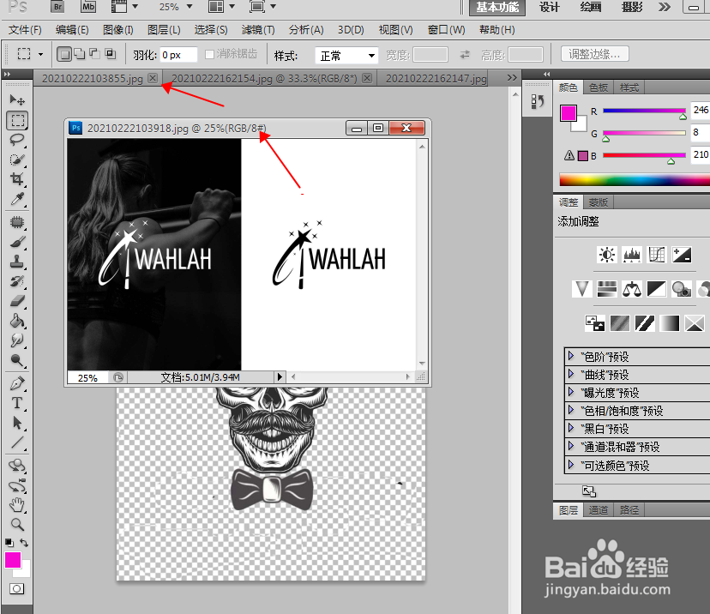Select the Lasso tool

point(17,140)
